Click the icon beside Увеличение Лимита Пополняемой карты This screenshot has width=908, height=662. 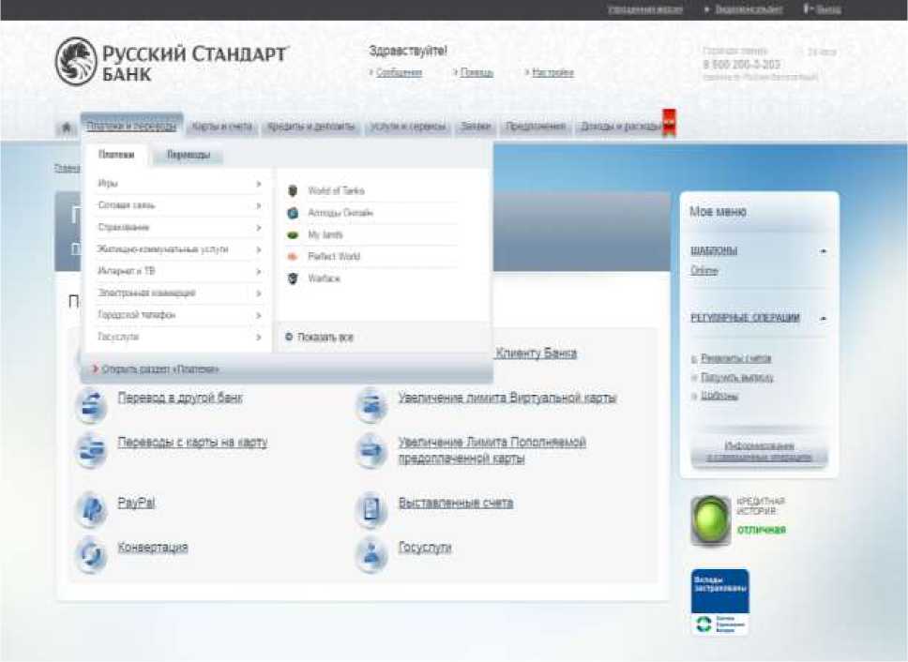(371, 449)
